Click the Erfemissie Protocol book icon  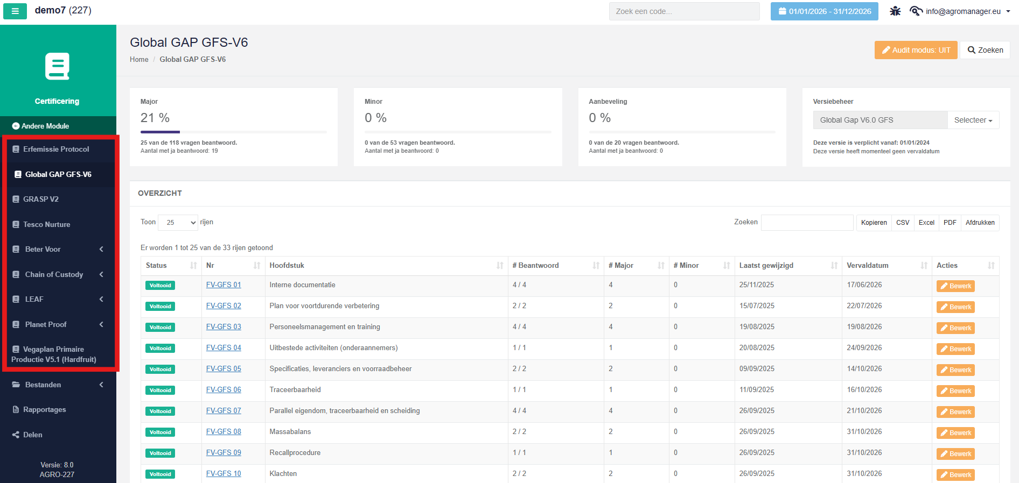pos(16,149)
